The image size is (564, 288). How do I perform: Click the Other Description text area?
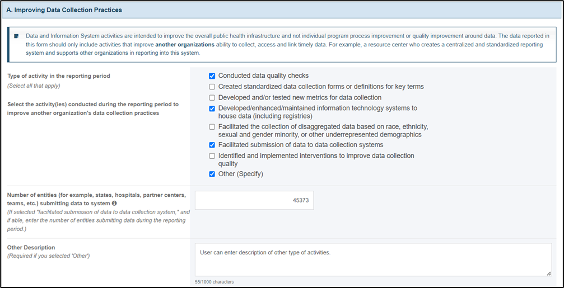point(374,259)
